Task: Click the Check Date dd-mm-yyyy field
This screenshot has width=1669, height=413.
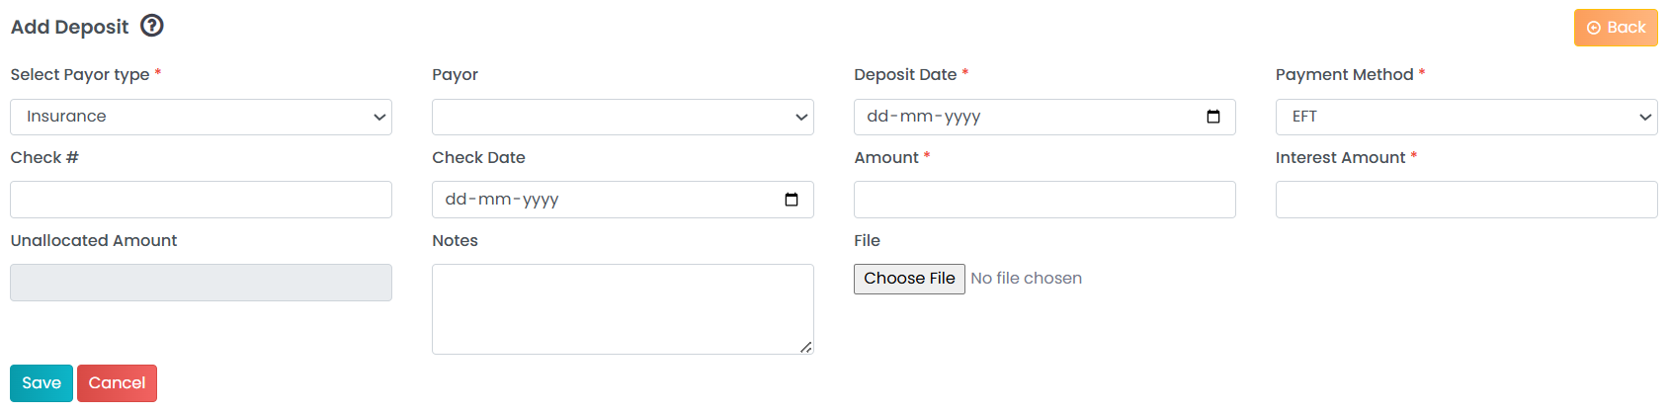Action: [x=623, y=200]
